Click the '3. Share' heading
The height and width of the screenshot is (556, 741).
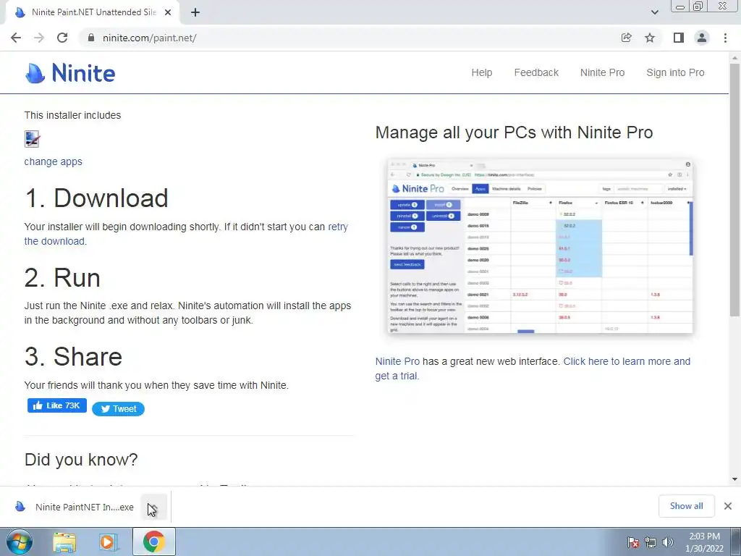pos(73,356)
